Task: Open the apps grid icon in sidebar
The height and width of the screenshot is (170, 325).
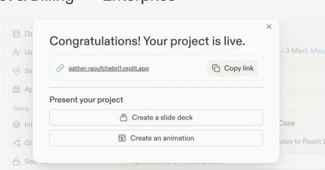Action: (x=17, y=90)
